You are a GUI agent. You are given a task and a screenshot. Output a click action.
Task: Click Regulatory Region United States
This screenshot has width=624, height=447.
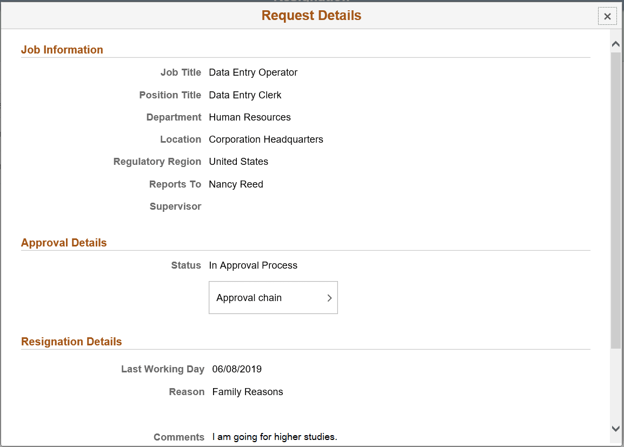point(238,161)
